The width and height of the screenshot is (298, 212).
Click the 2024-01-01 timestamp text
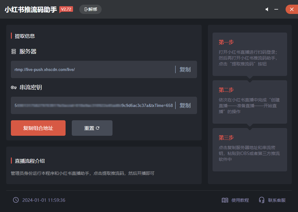tap(44, 200)
